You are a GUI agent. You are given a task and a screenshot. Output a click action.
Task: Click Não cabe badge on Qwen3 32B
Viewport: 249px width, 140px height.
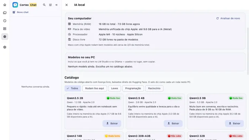(236, 136)
